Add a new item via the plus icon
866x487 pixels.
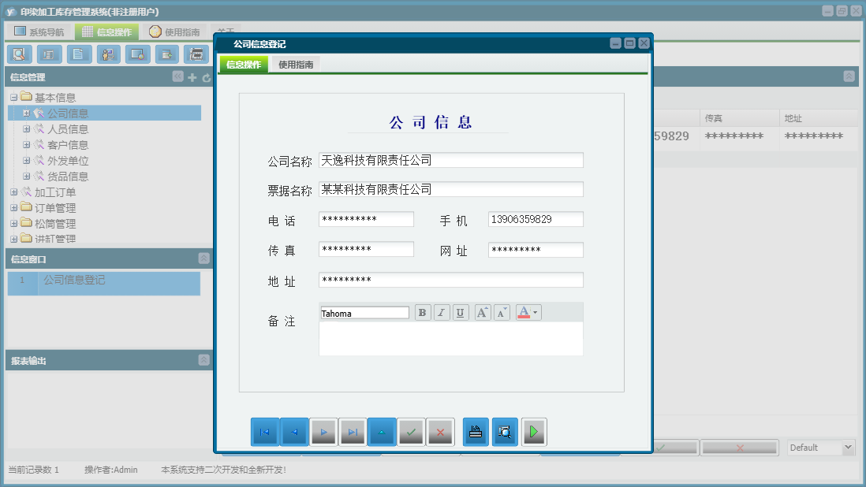coord(192,77)
